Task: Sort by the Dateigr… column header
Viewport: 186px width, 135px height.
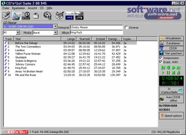Action: [x=114, y=39]
